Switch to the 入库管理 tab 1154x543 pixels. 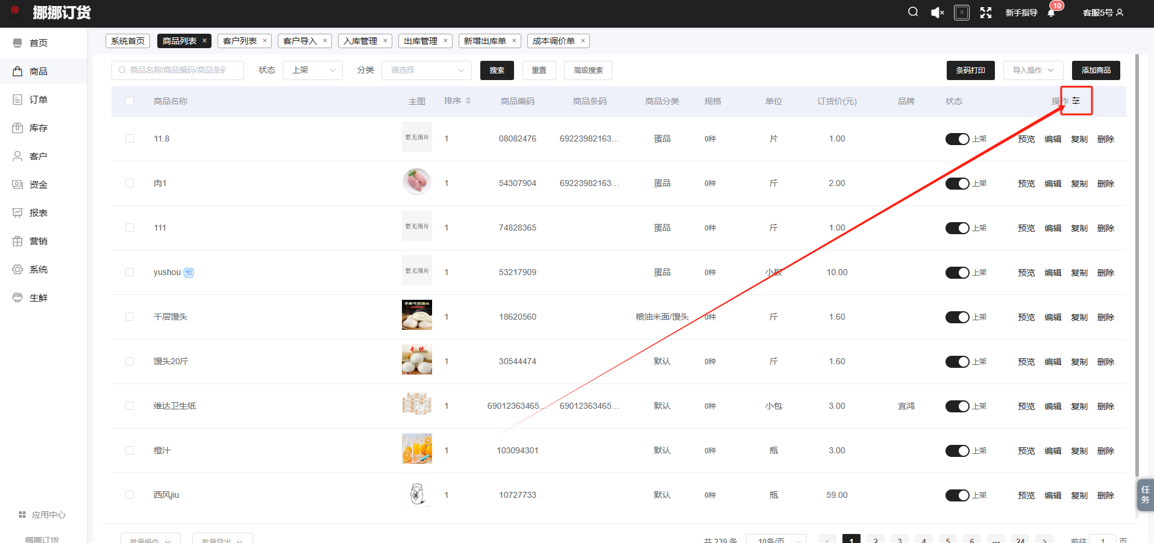360,41
